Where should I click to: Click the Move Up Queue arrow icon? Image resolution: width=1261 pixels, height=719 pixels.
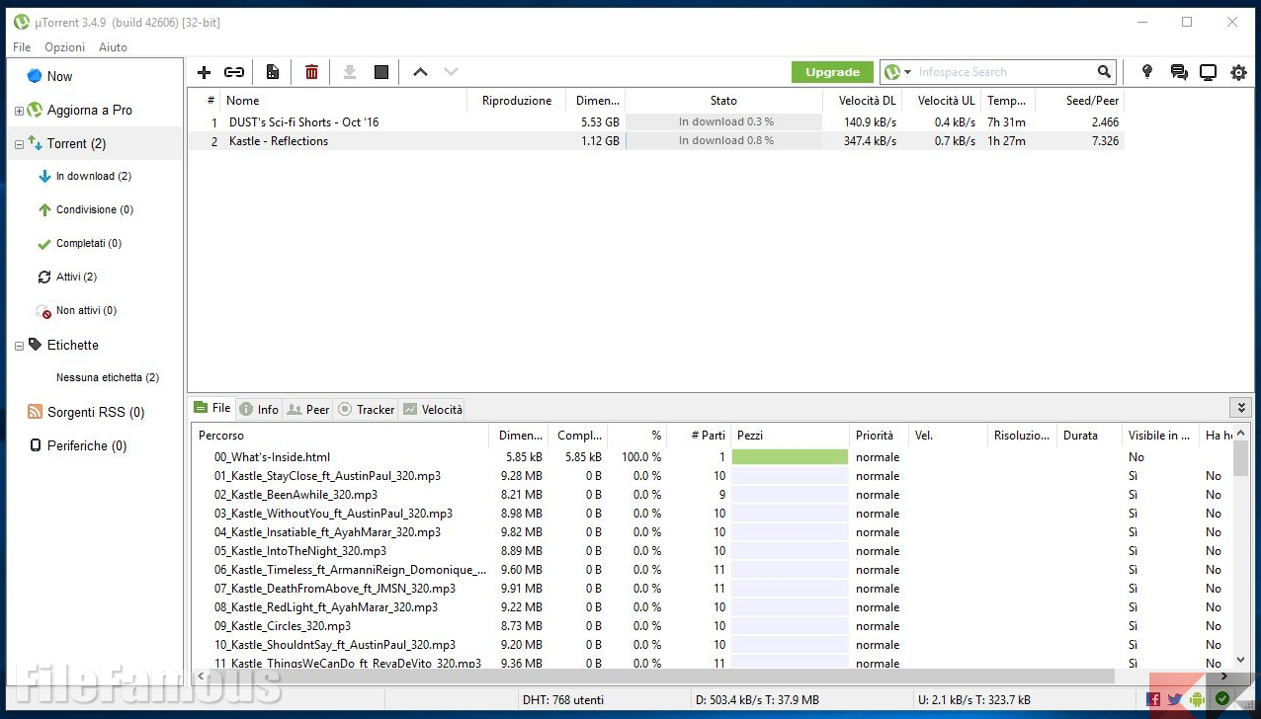click(x=420, y=72)
